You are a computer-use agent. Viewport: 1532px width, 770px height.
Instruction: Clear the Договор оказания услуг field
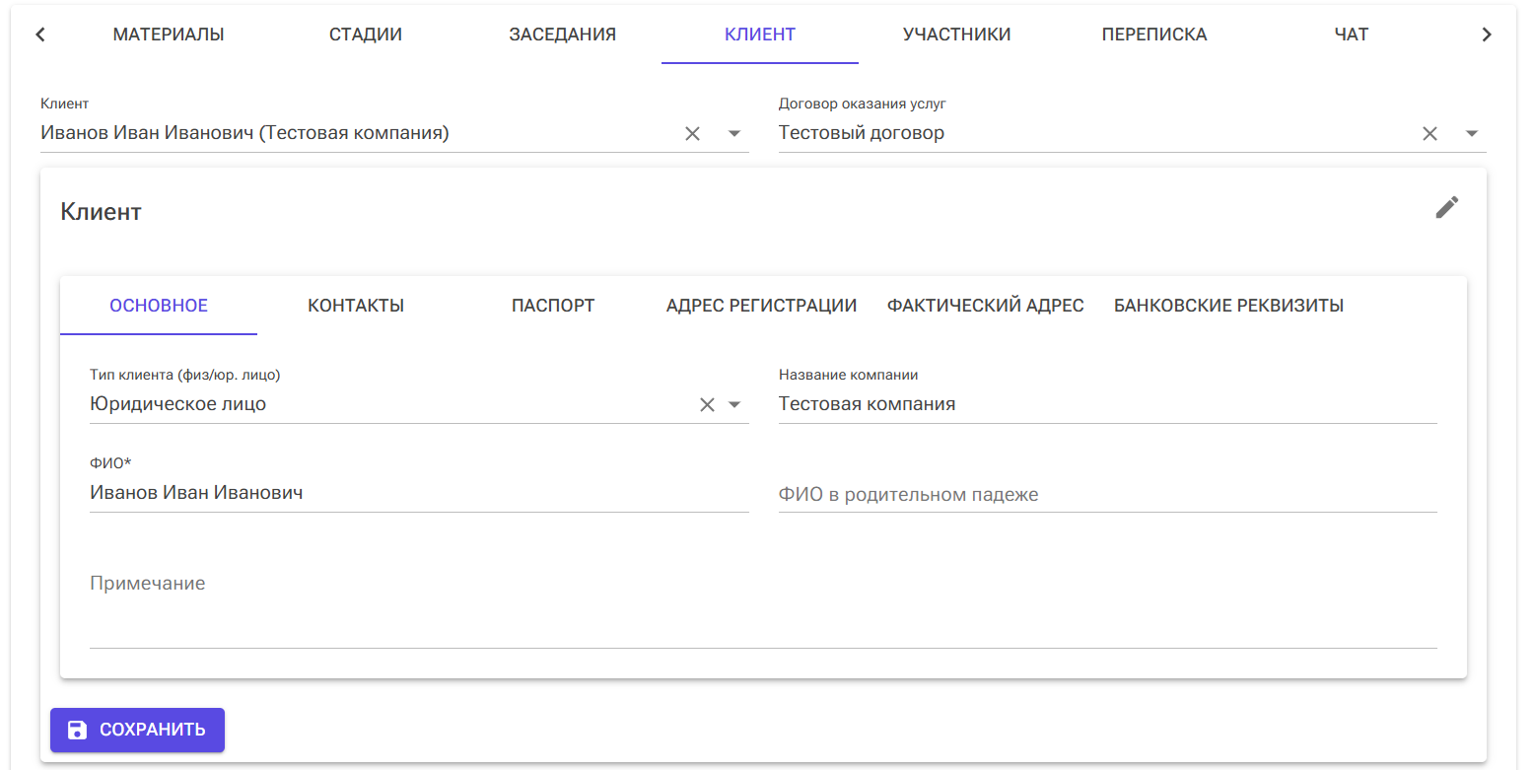point(1429,132)
